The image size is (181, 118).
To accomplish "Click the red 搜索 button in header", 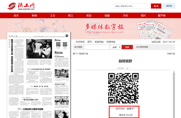I will (156, 6).
